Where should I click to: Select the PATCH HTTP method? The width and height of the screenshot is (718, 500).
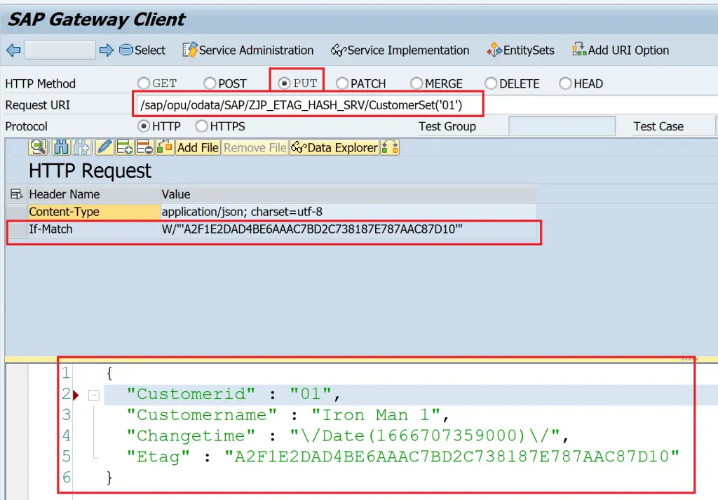click(342, 83)
